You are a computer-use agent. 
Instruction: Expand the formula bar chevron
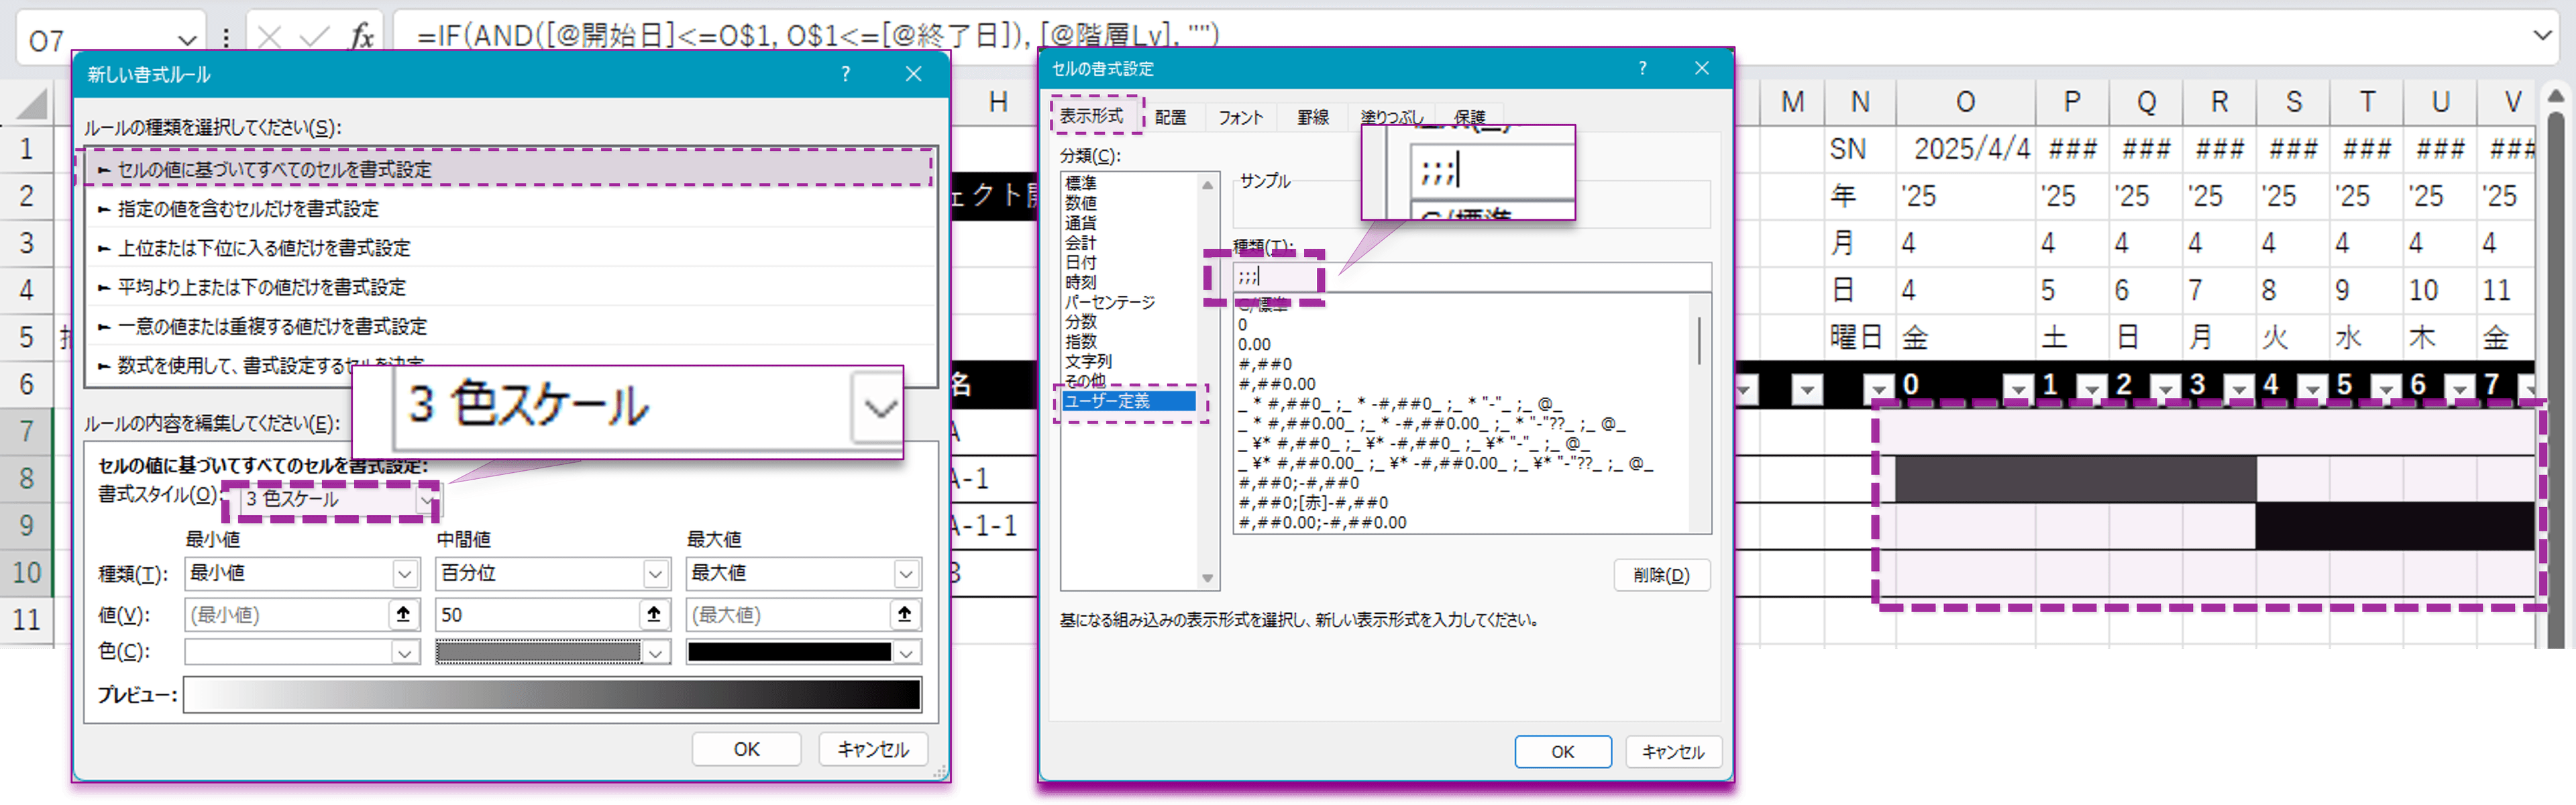tap(2543, 36)
